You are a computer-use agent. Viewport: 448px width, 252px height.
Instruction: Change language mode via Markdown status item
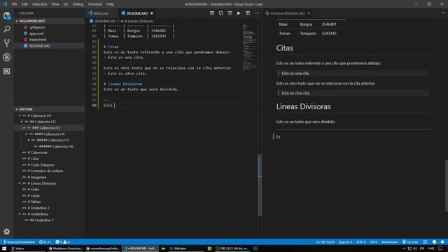[x=390, y=242]
